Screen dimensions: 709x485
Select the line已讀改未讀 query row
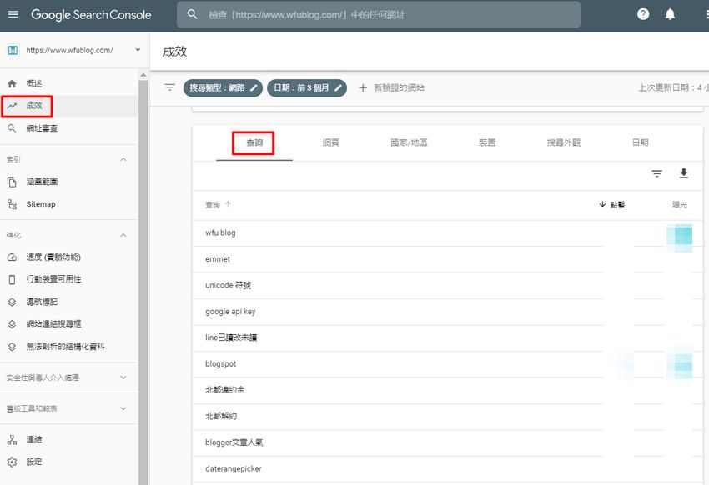click(448, 337)
